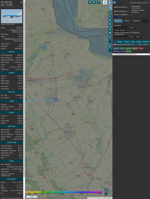Click the FMS SEL section header

tap(12, 92)
